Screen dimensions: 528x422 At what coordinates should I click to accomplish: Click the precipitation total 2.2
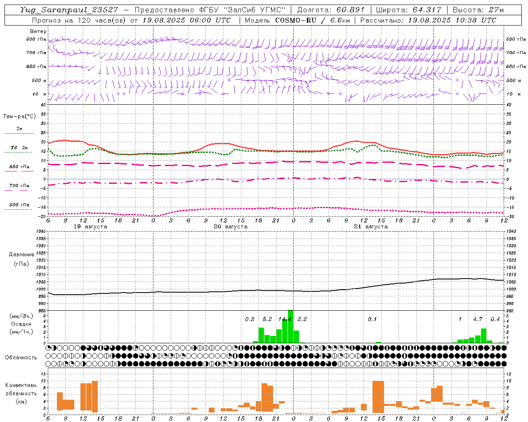pyautogui.click(x=302, y=319)
